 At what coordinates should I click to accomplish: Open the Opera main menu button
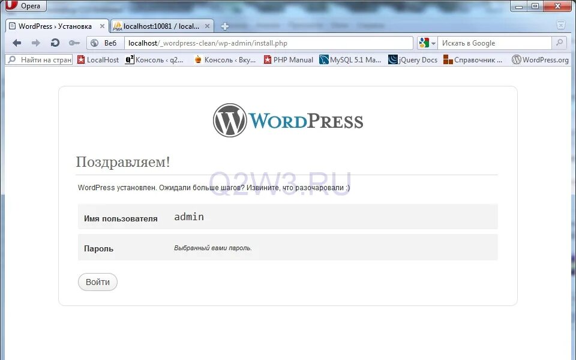point(26,5)
